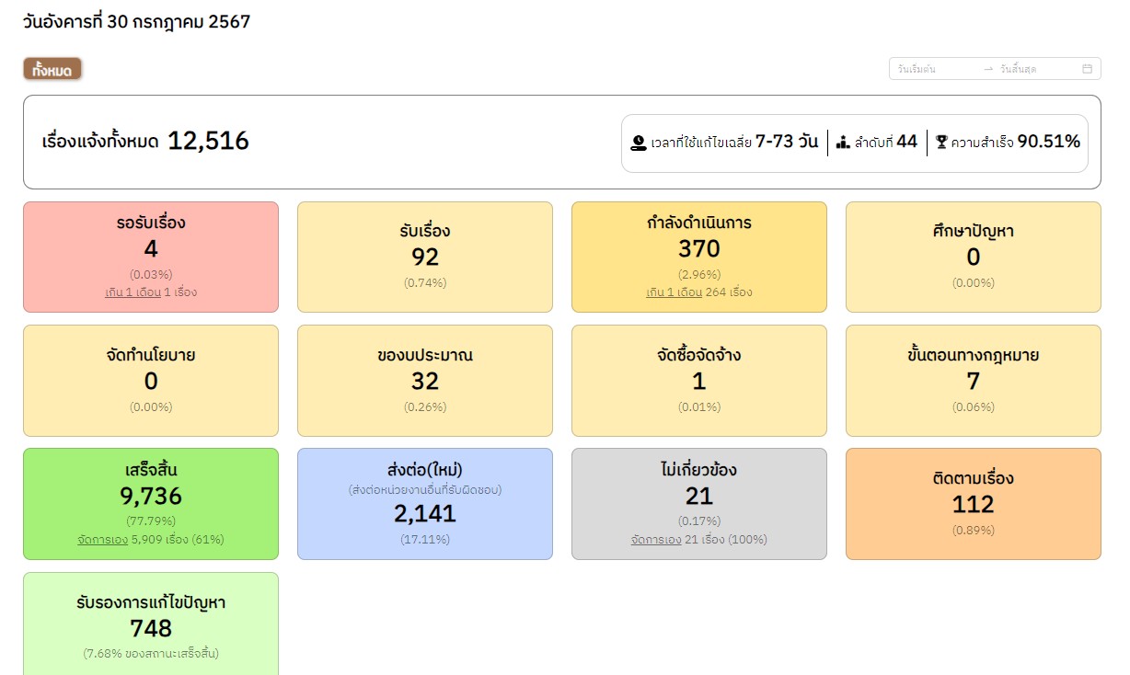Click จัดการเอง link in ไม่เกี่ยวข้อง card
This screenshot has width=1130, height=675.
(x=655, y=540)
